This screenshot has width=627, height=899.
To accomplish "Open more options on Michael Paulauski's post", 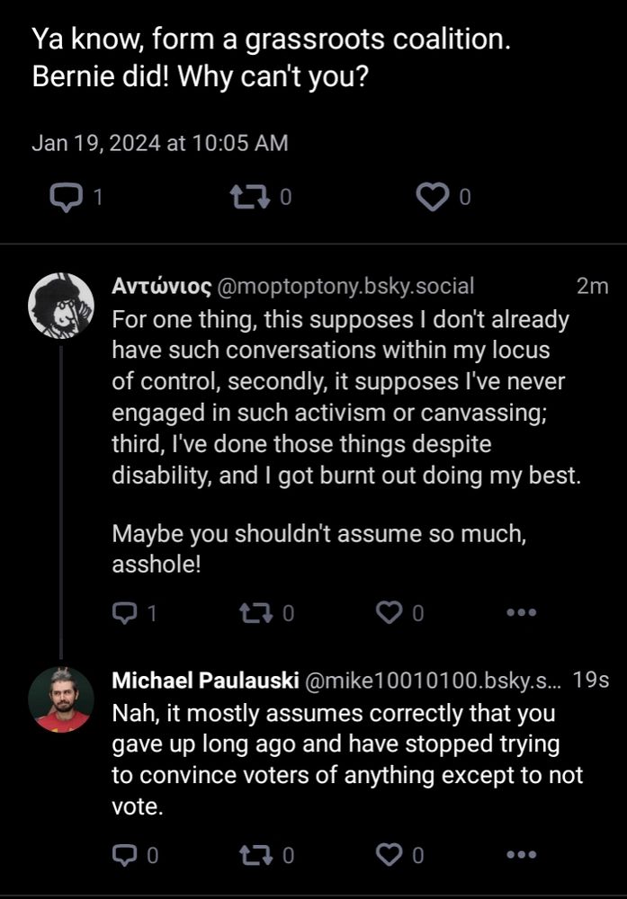I will tap(521, 855).
